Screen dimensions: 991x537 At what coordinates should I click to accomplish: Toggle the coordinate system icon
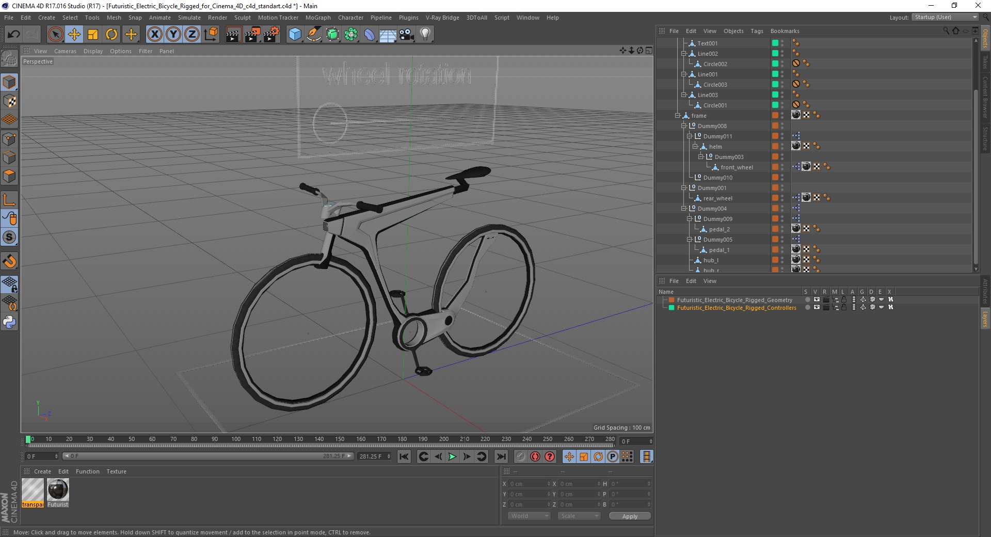click(211, 35)
